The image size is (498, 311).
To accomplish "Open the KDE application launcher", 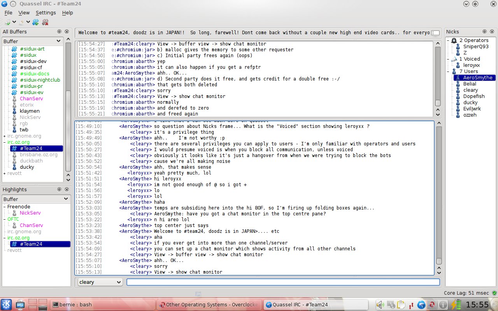I will pyautogui.click(x=6, y=305).
